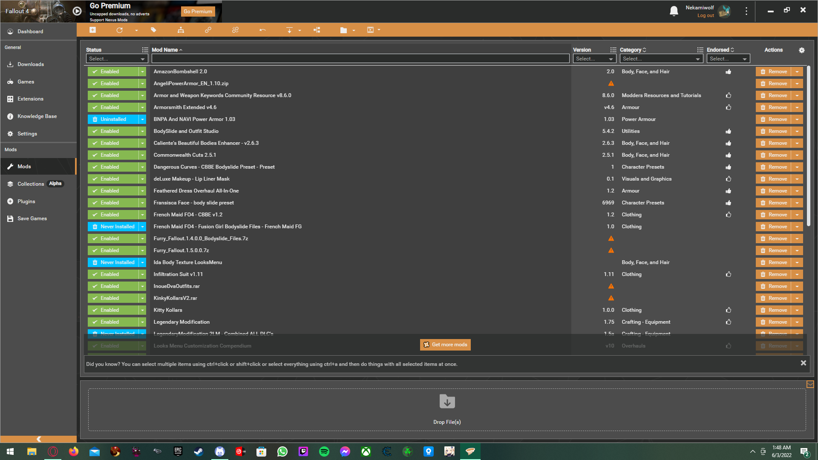Toggle Enabled status of Commonwealth Cuts 2.5.1
818x460 pixels.
point(113,155)
